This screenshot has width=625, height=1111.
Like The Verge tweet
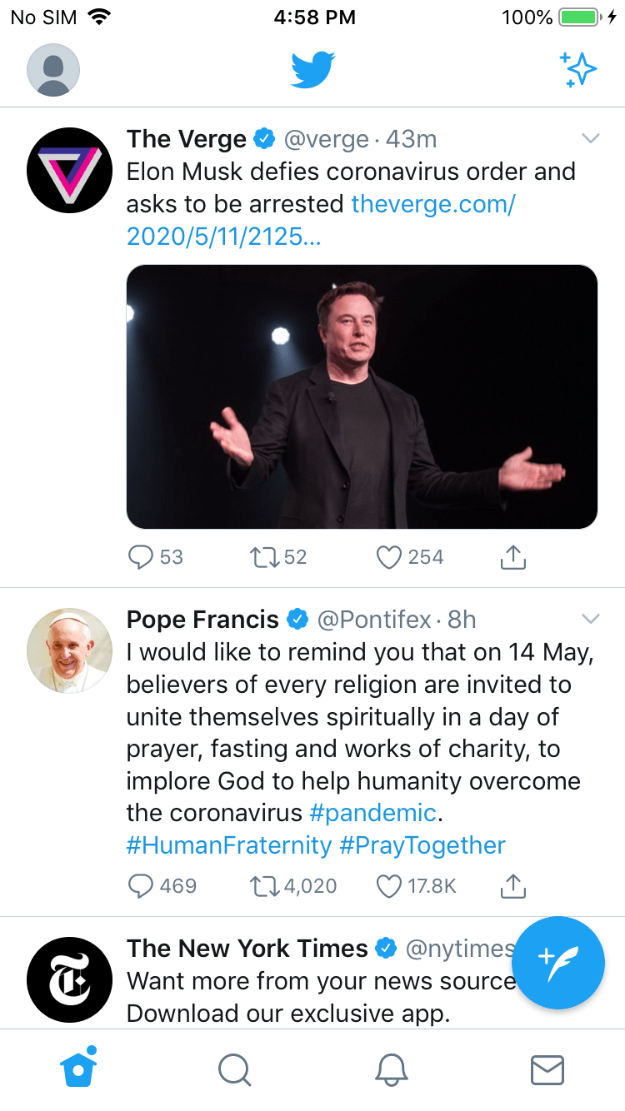389,557
